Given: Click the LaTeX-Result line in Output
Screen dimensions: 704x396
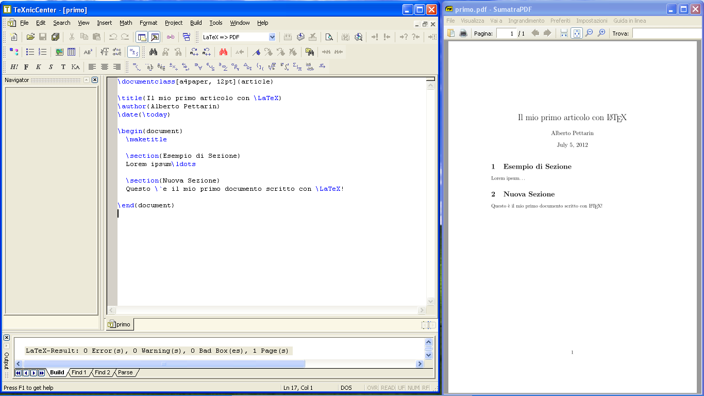Looking at the screenshot, I should pyautogui.click(x=158, y=351).
